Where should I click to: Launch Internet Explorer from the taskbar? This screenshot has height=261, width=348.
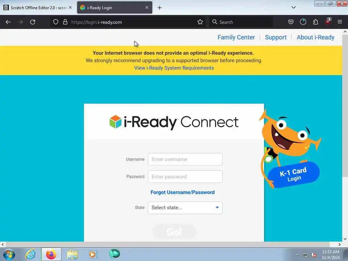click(x=30, y=254)
